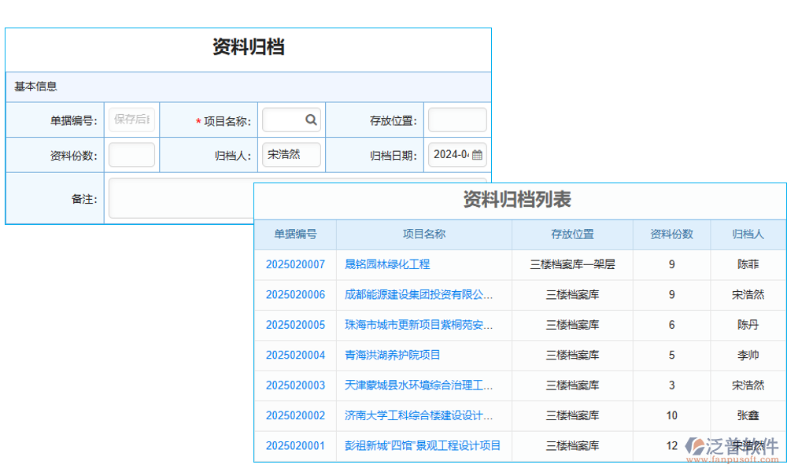
Task: Open the 归档日期 calendar picker icon
Action: pos(478,155)
